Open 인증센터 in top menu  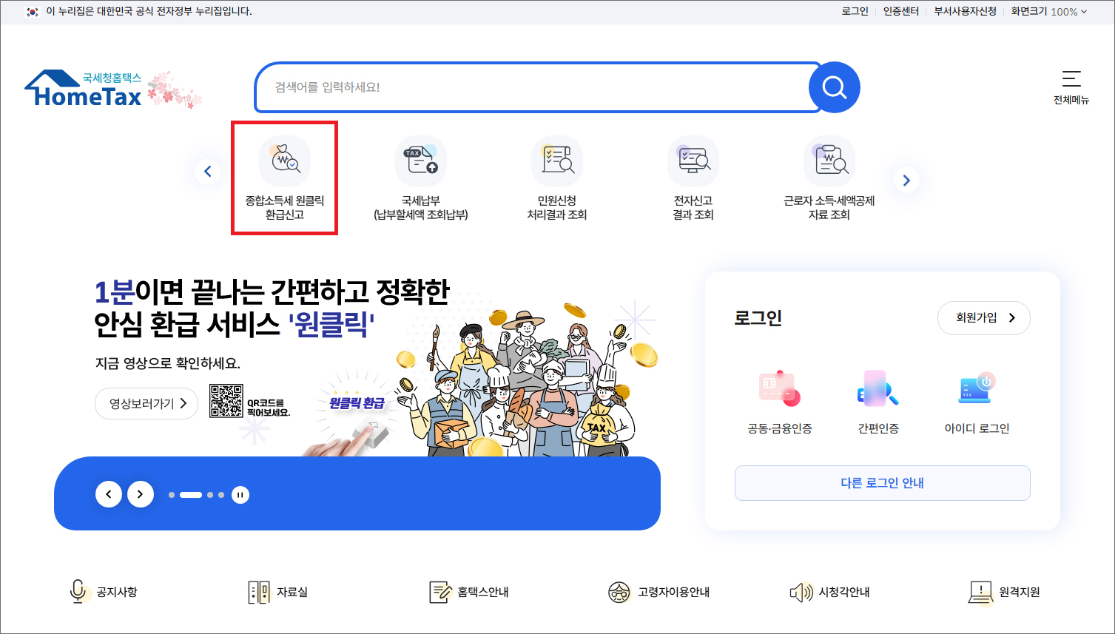click(900, 11)
